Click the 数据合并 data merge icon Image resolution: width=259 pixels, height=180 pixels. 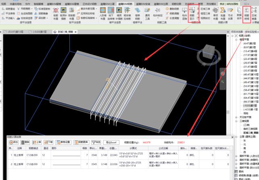[239, 12]
